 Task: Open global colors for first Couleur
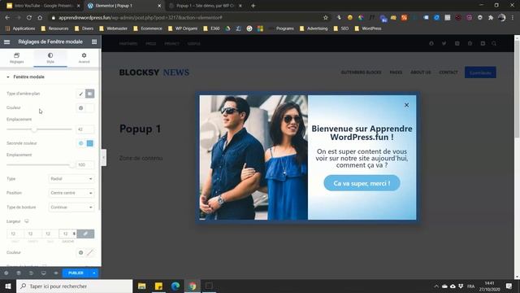(80, 108)
